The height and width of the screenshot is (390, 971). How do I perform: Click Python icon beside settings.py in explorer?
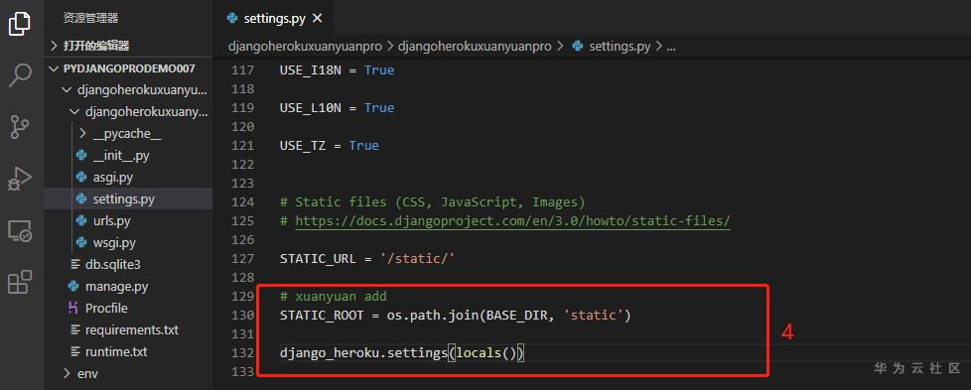81,199
